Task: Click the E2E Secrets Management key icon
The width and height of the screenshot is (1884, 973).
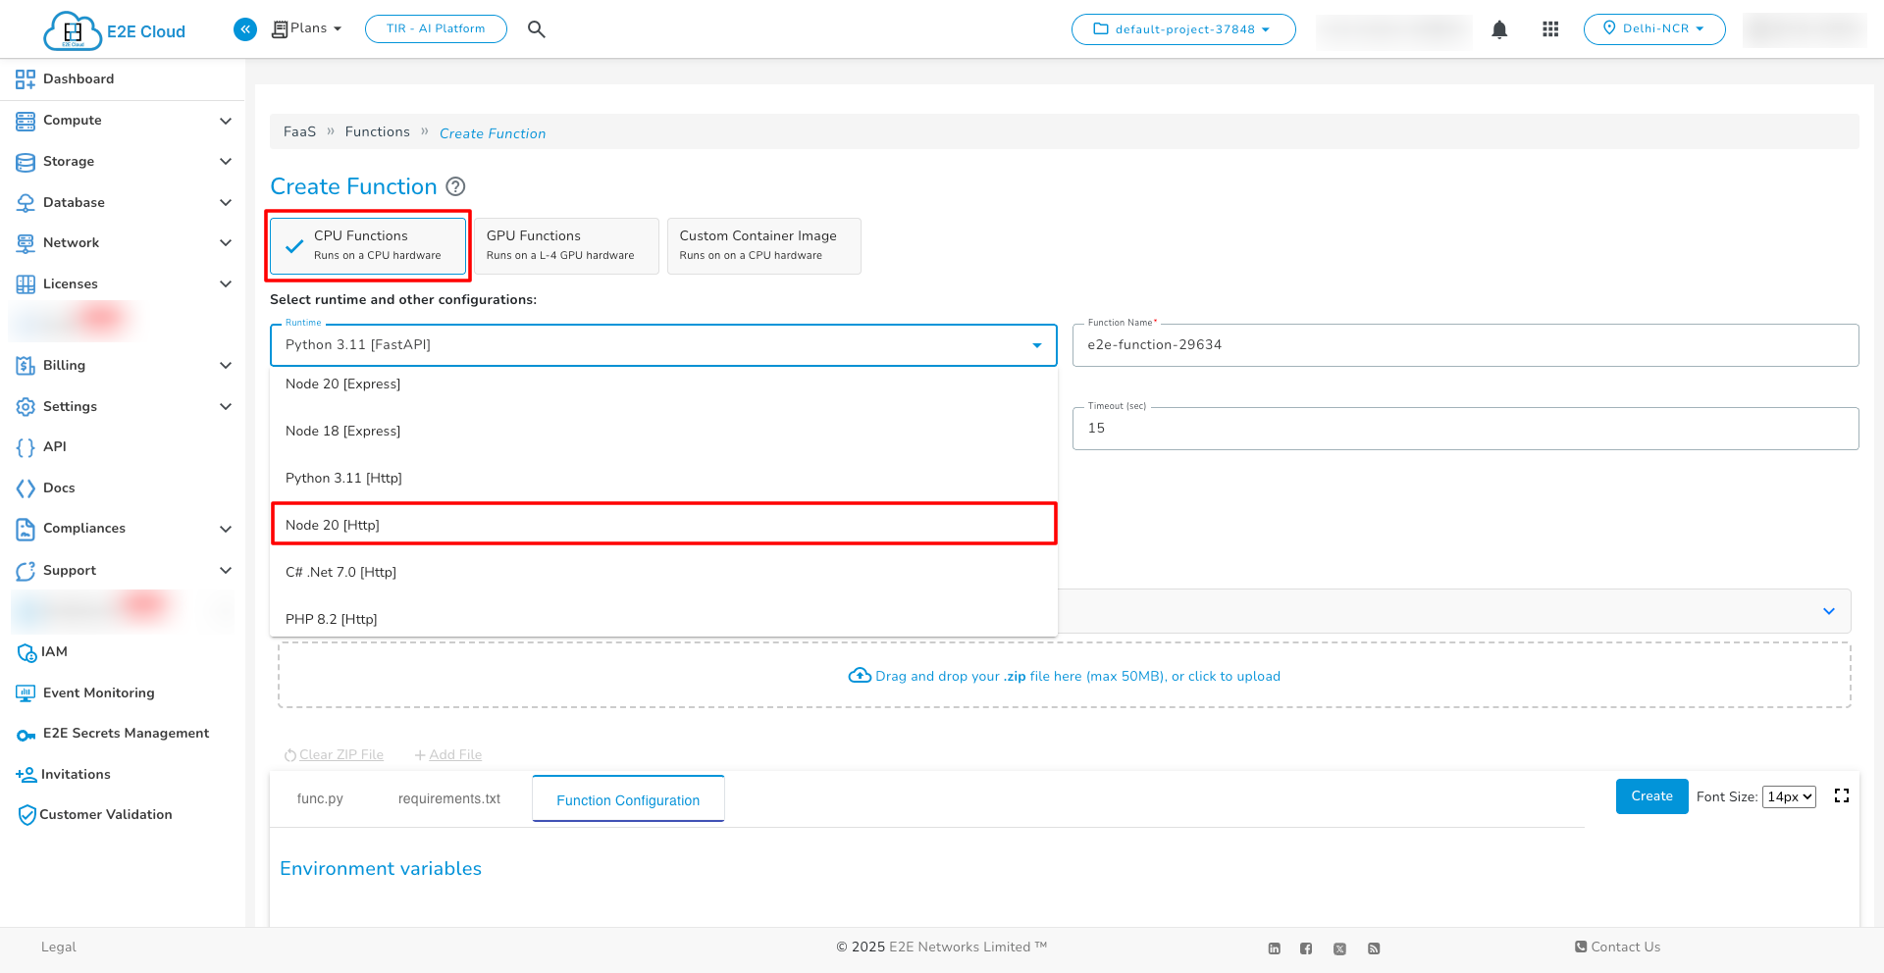Action: click(x=26, y=735)
